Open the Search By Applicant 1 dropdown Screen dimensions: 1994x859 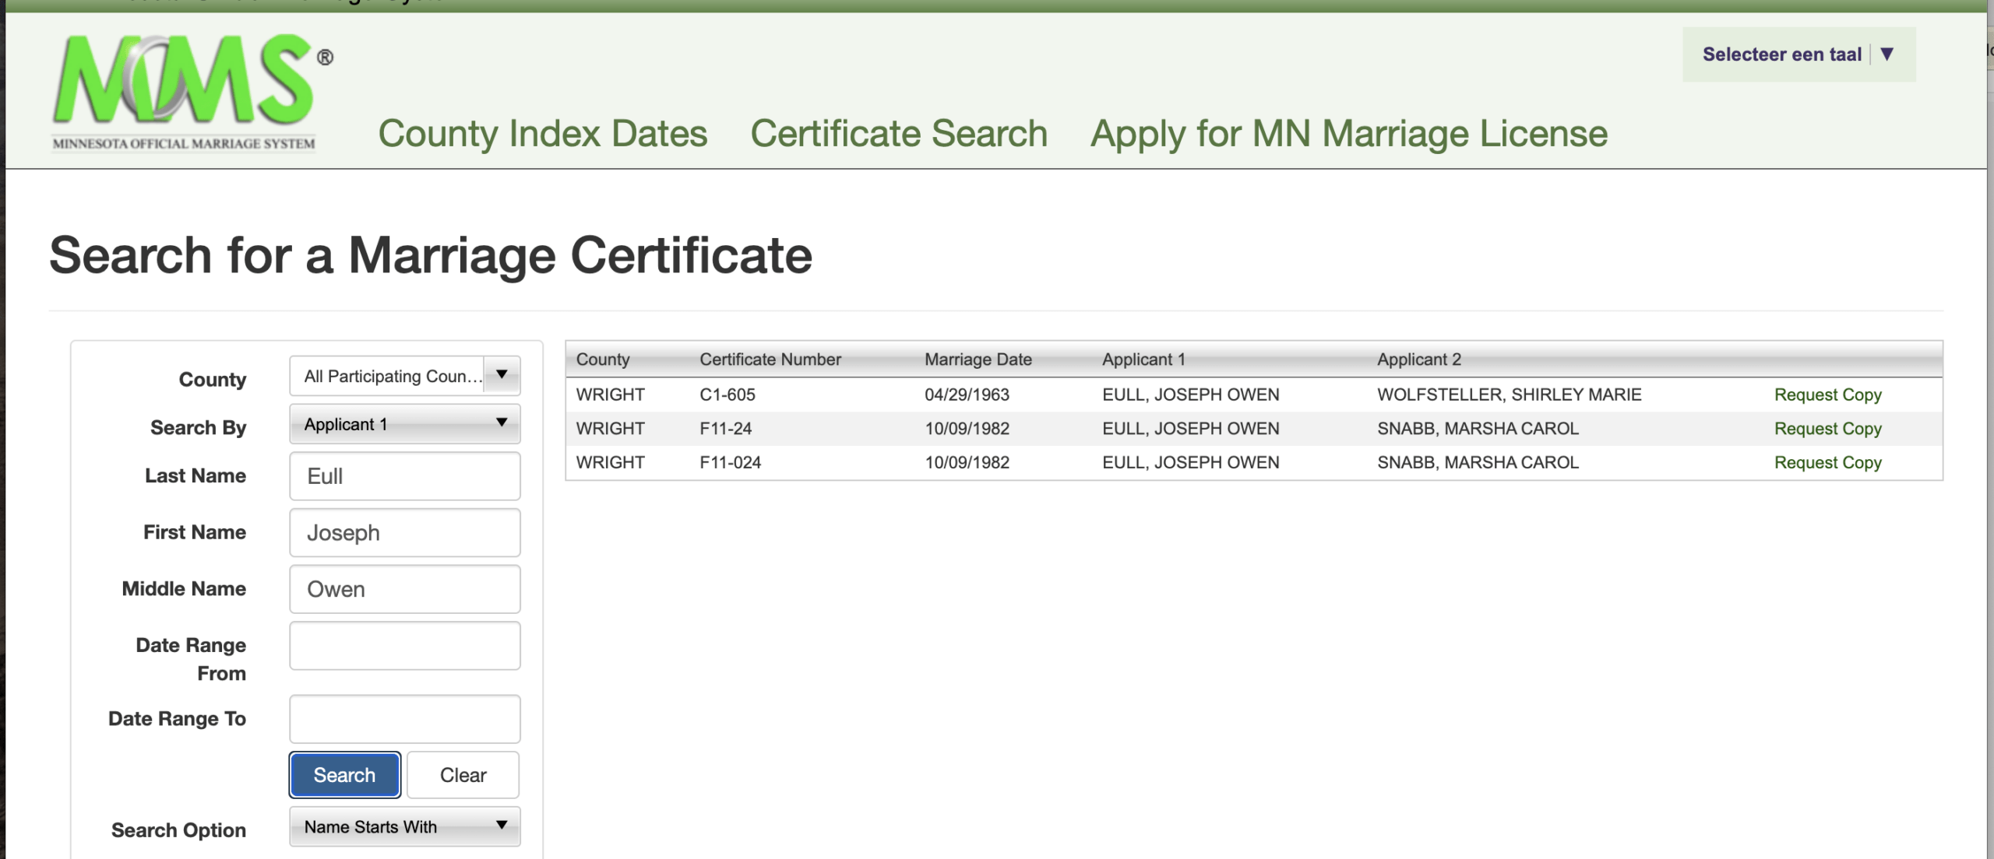point(404,424)
